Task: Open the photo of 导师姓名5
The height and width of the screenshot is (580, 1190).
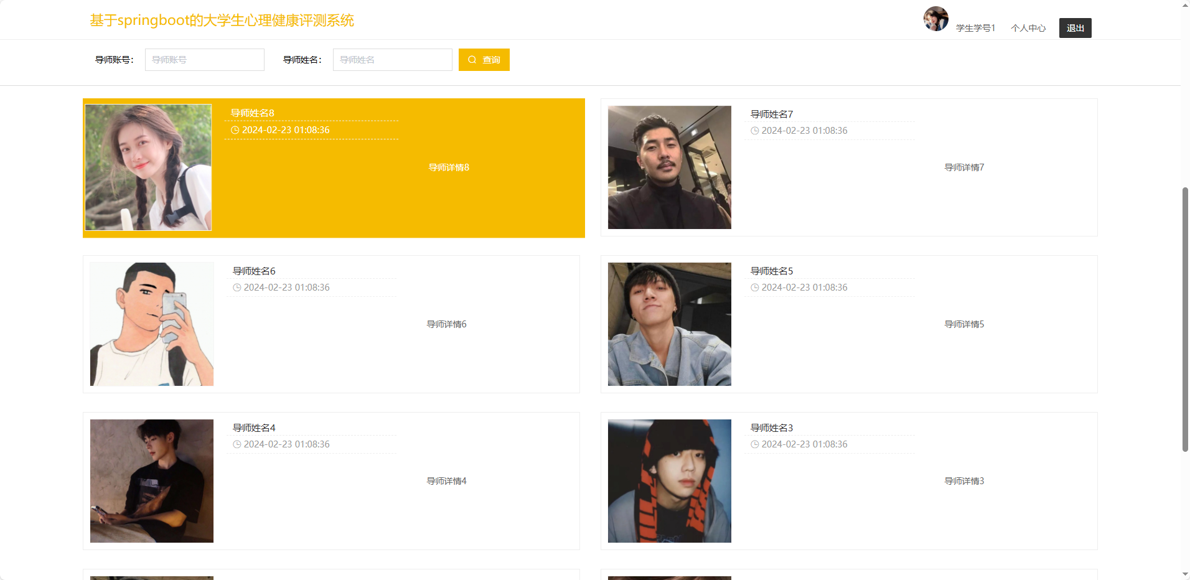Action: [669, 324]
